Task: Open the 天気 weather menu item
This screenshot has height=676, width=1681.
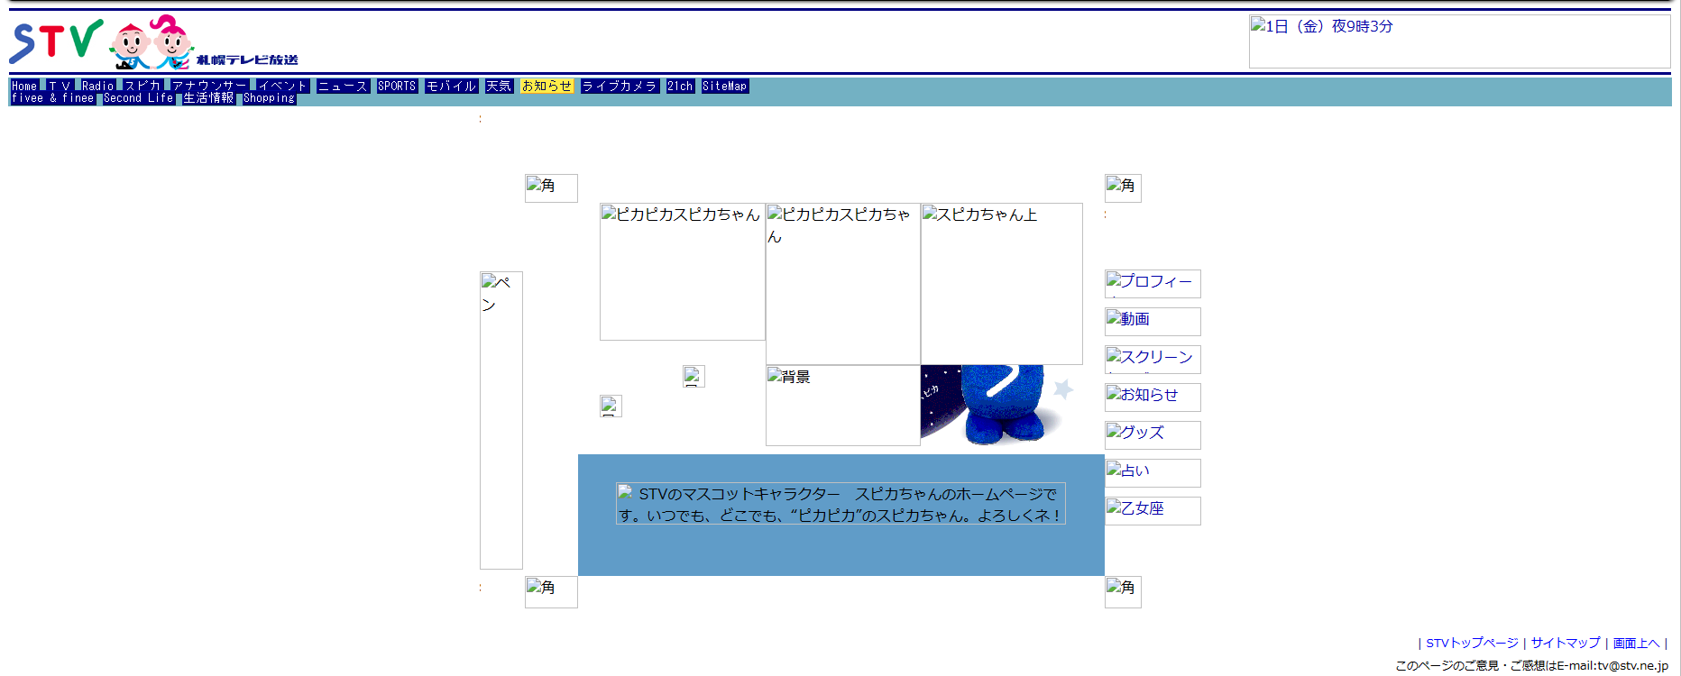Action: coord(499,87)
